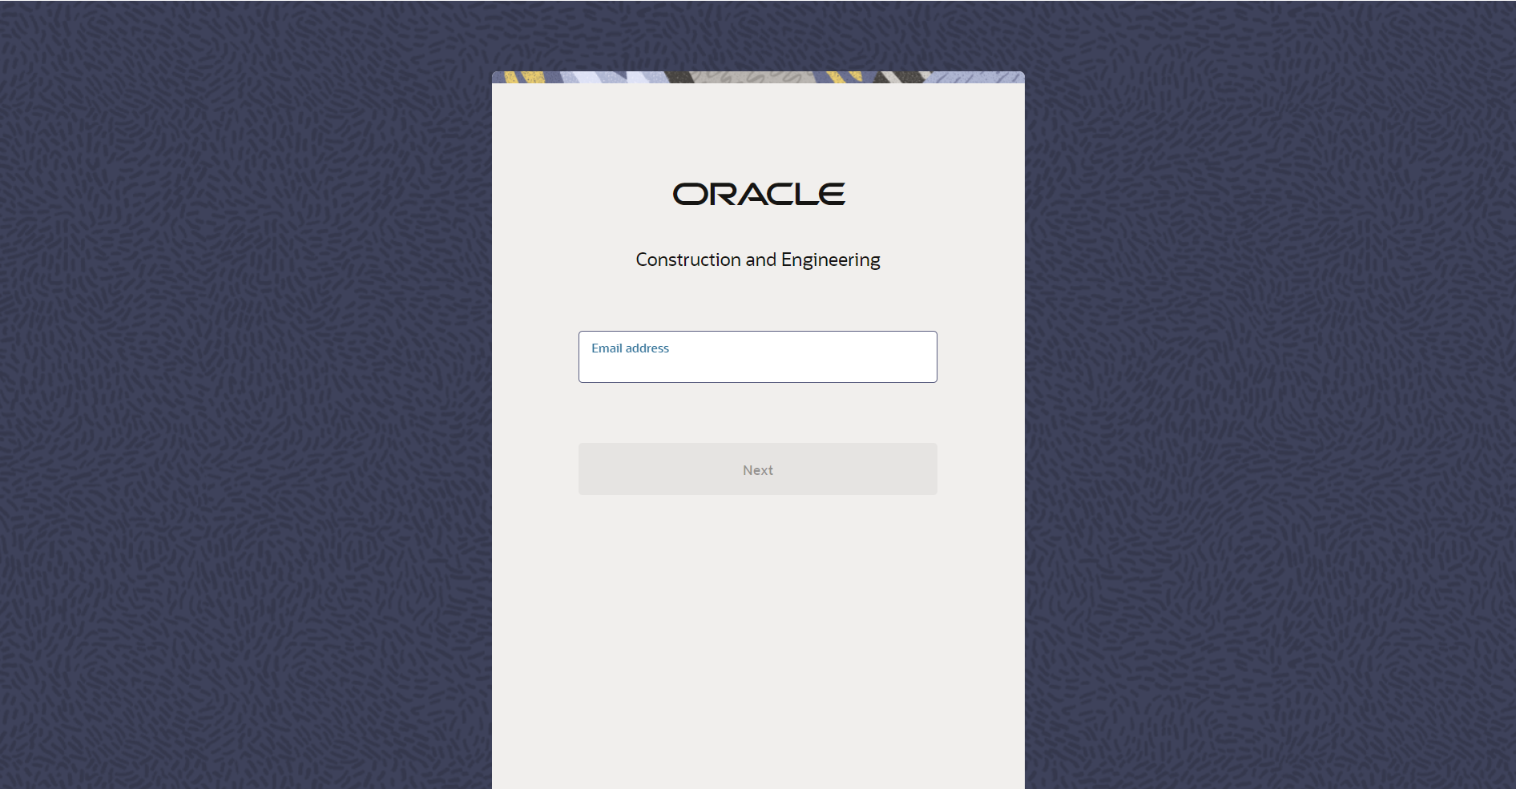Viewport: 1516px width, 789px height.
Task: Click the word "Engineering" in the heading
Action: point(830,260)
